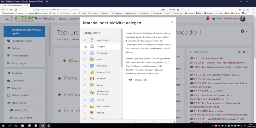Viewport: 256px width, 128px height.
Task: Click the Forum speech bubbles icon
Action: [x=91, y=85]
